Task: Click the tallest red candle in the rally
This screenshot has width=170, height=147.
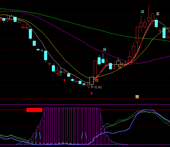Action: point(137,34)
